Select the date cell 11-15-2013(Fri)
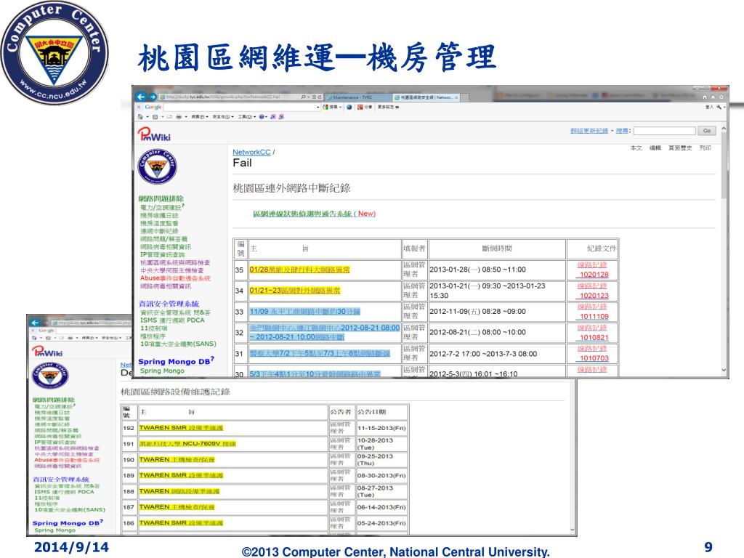744x558 pixels. click(x=381, y=428)
